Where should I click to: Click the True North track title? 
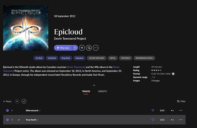pyautogui.click(x=31, y=120)
